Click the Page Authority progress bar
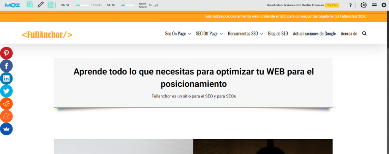Viewport: 389px width, 154px height. click(x=82, y=5)
